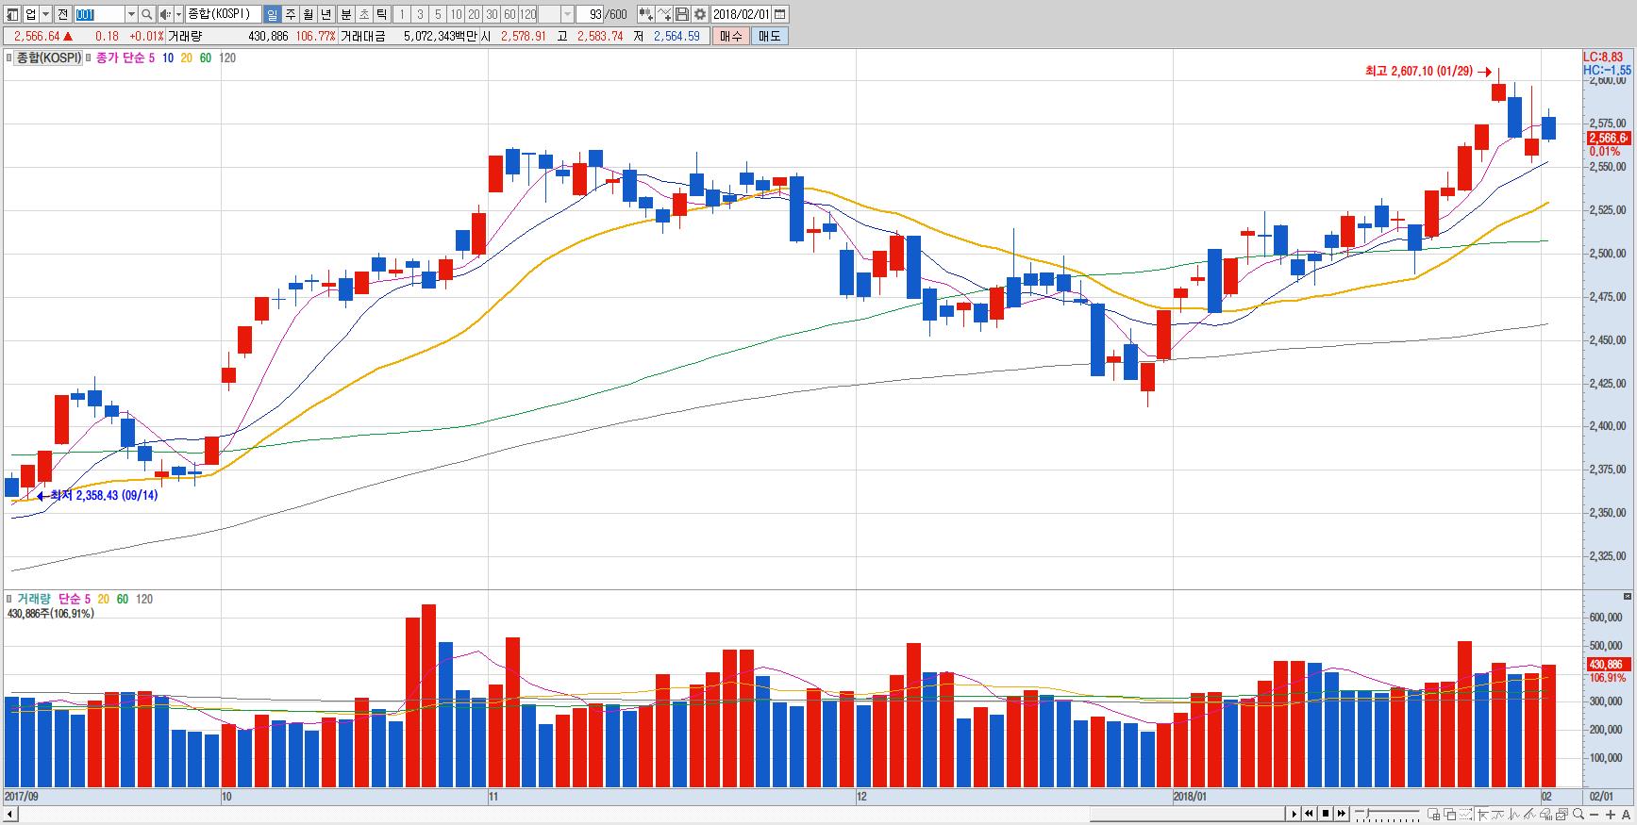1637x825 pixels.
Task: Click the search magnifier beside the code field
Action: (147, 14)
